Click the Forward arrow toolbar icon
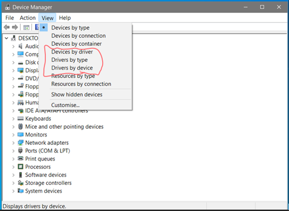Image resolution: width=289 pixels, height=211 pixels. 15,27
